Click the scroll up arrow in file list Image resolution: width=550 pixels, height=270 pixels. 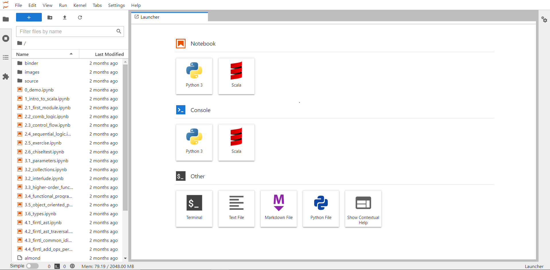125,62
